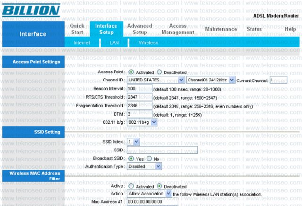Click the ADSL Modem/Router label
Viewport: 302px width, 206px height.
276,16
